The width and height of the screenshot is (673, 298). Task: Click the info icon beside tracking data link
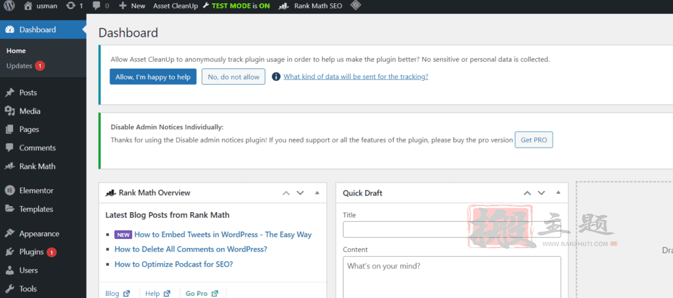[277, 77]
